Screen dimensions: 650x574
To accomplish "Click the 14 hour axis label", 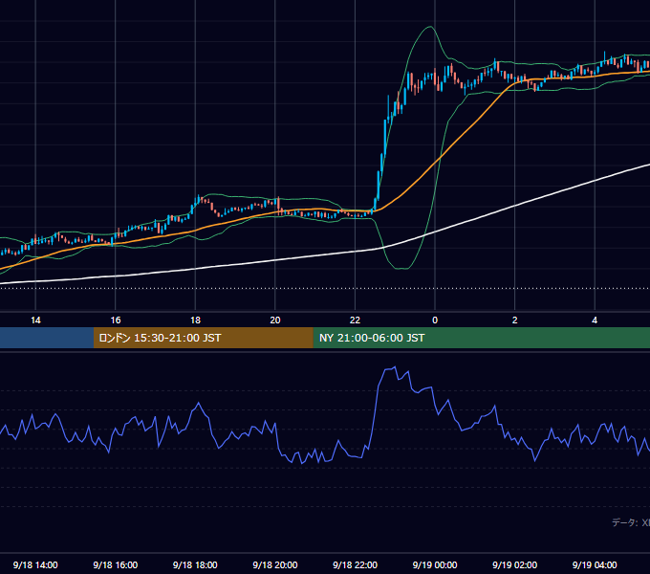I will click(35, 320).
